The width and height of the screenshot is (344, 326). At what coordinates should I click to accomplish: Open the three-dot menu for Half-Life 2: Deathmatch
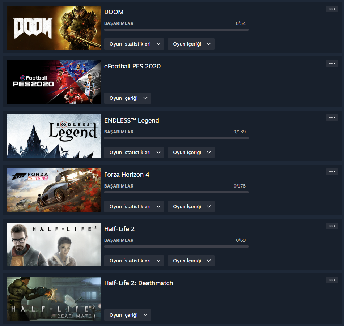332,280
